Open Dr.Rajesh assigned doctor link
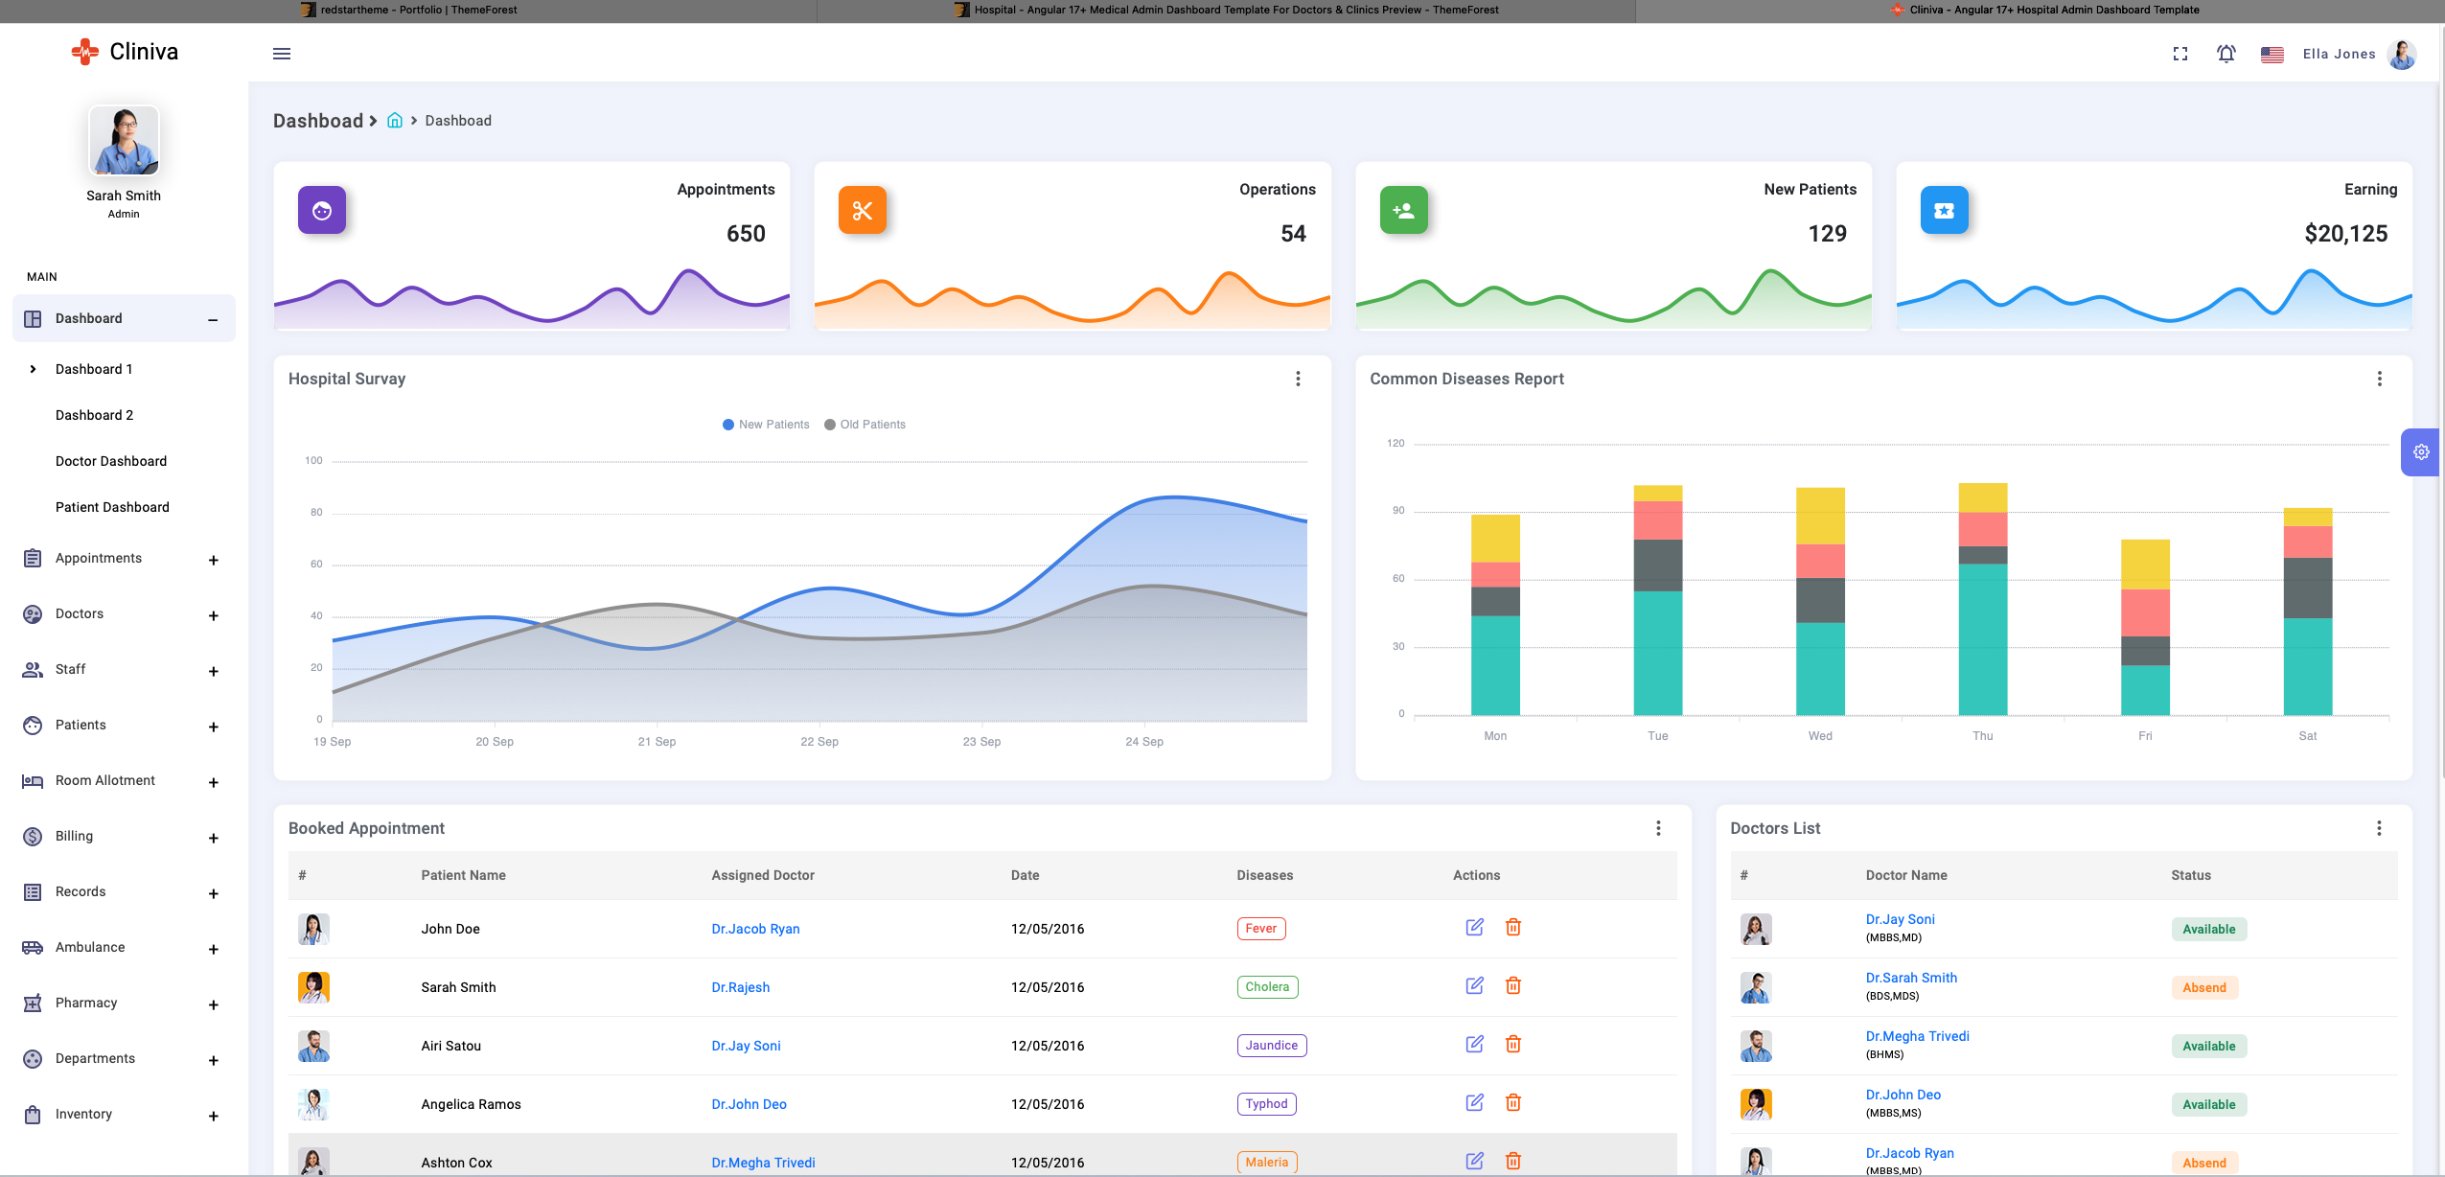The image size is (2445, 1177). (740, 987)
